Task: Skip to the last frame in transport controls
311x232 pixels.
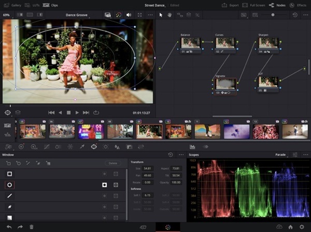Action: coord(86,112)
